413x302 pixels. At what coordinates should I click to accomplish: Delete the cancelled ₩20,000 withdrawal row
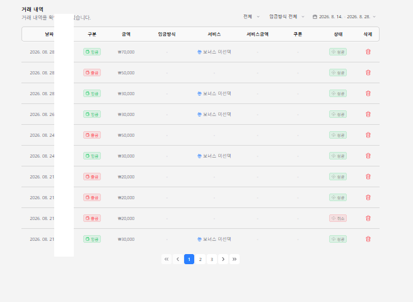(368, 218)
